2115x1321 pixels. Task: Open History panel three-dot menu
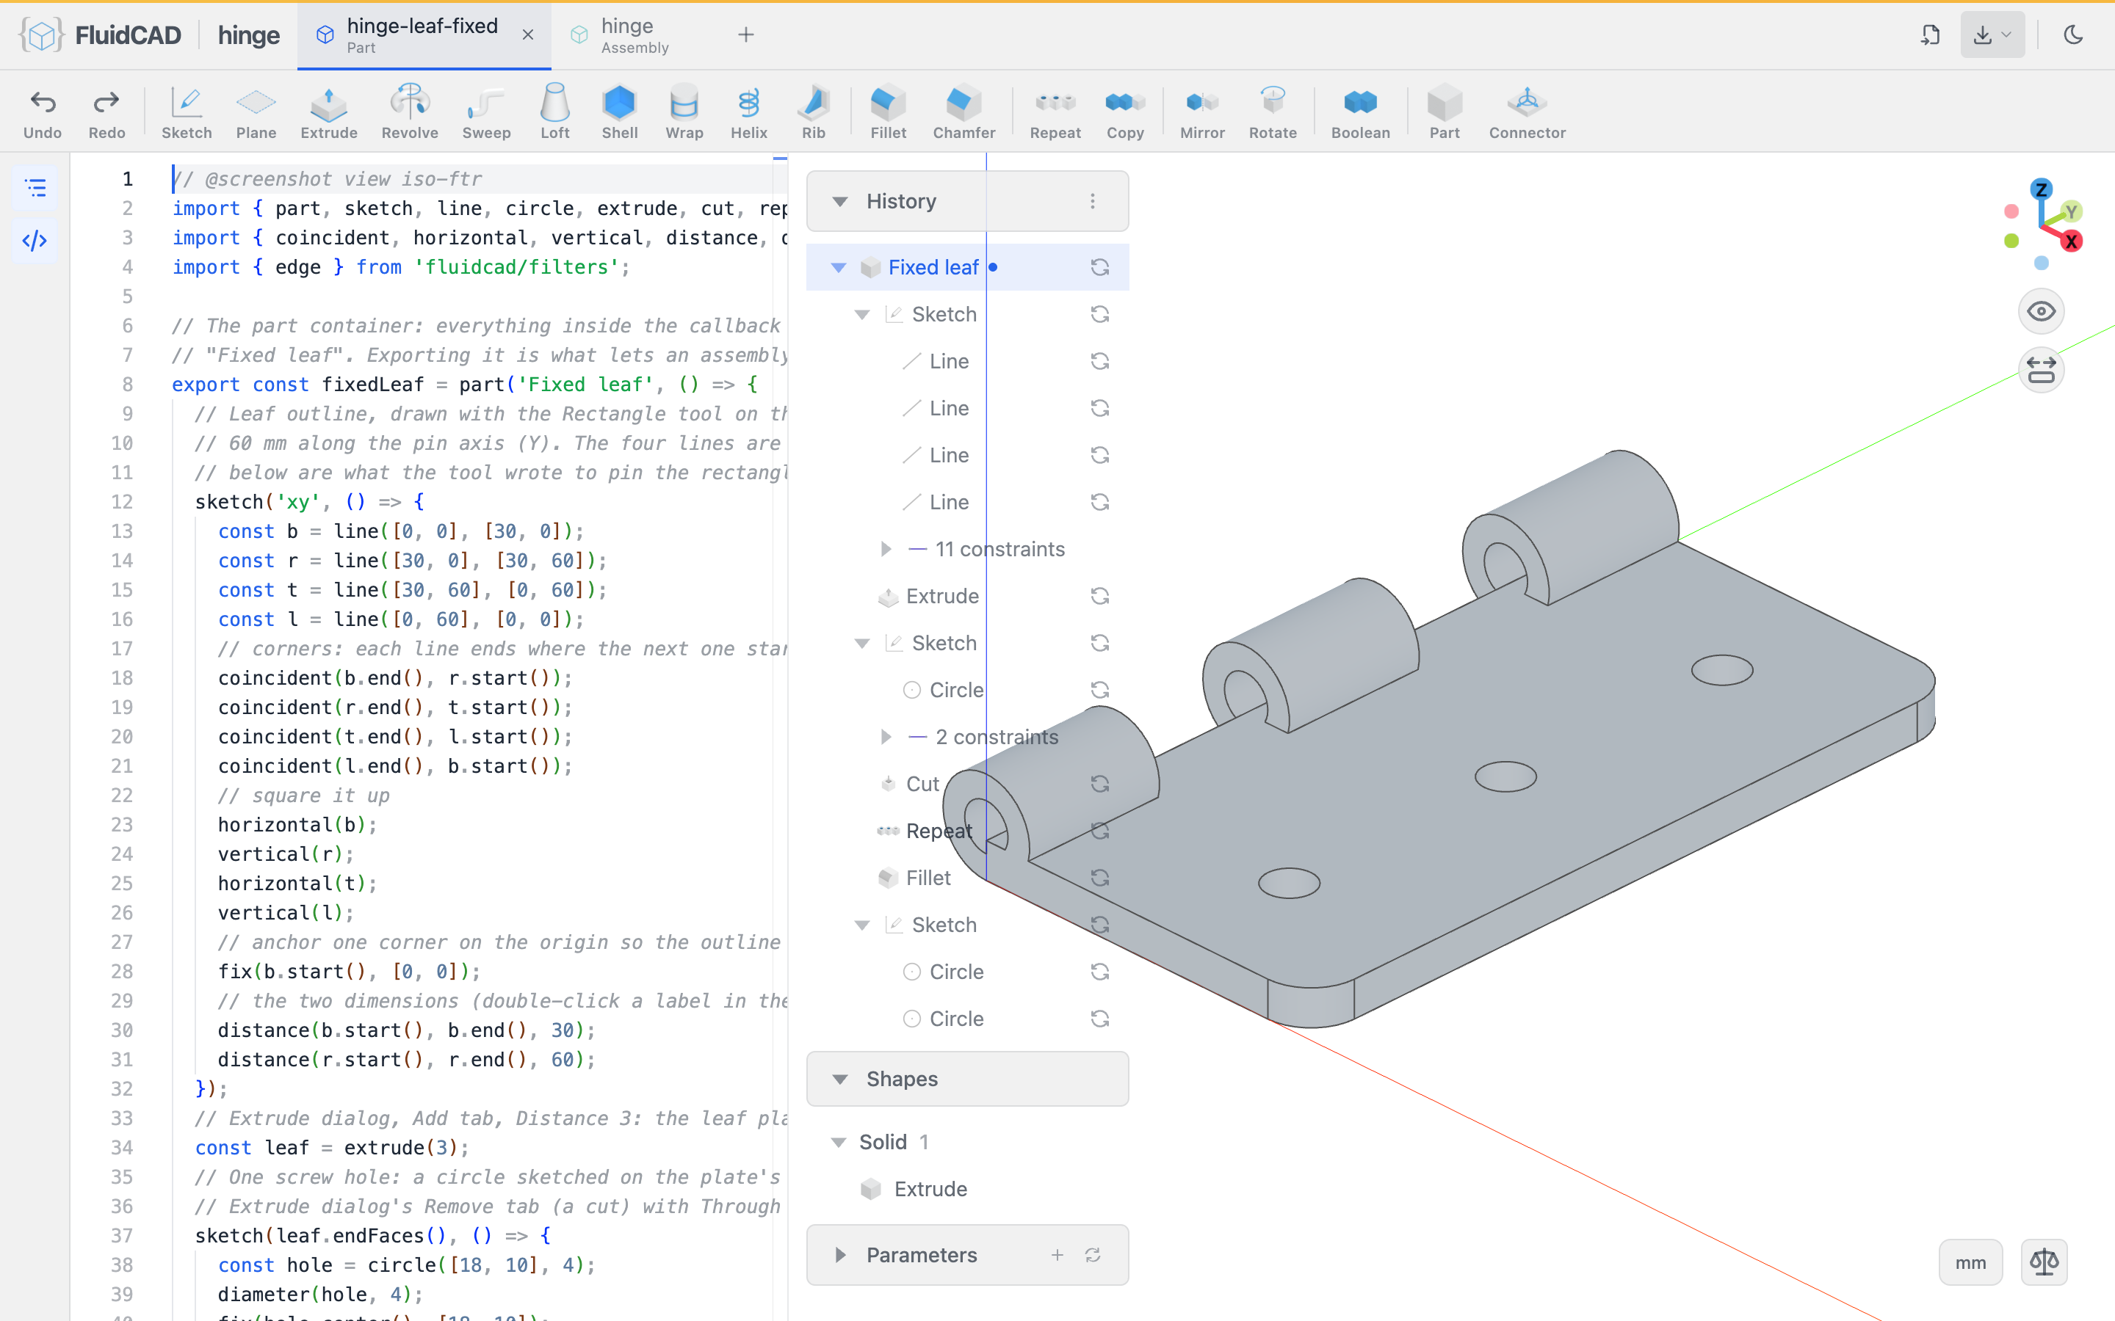(x=1093, y=202)
